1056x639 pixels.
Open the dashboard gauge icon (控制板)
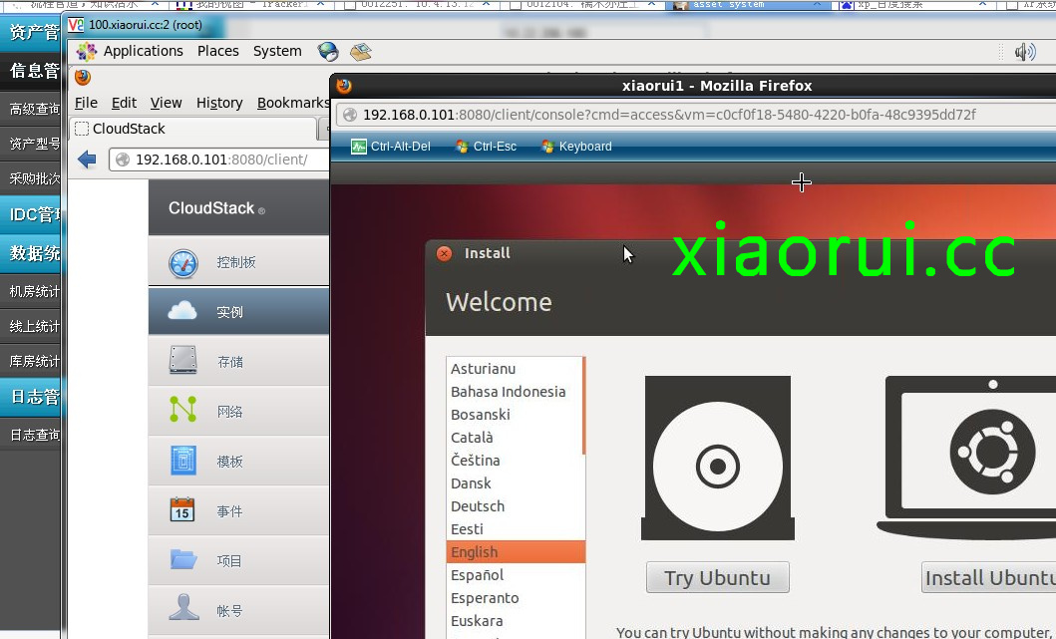pyautogui.click(x=183, y=263)
